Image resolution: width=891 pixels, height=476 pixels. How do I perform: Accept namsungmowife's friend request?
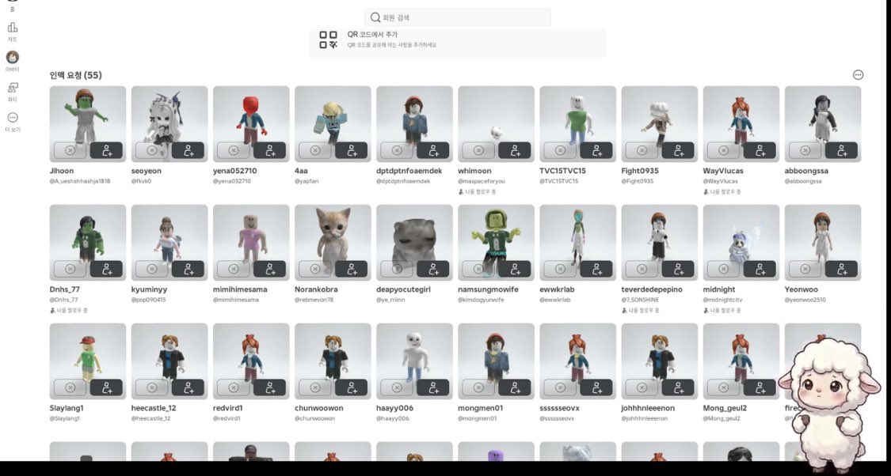coord(515,269)
